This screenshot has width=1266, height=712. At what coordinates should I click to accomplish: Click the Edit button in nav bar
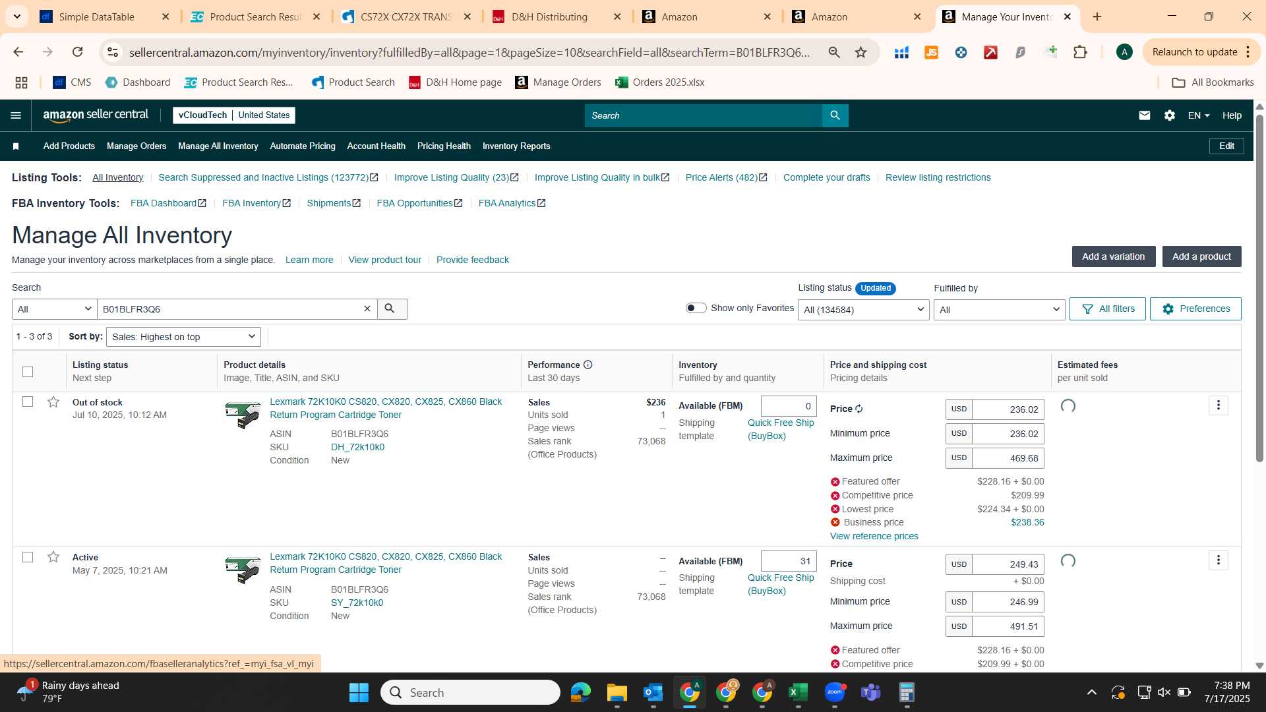(x=1226, y=146)
